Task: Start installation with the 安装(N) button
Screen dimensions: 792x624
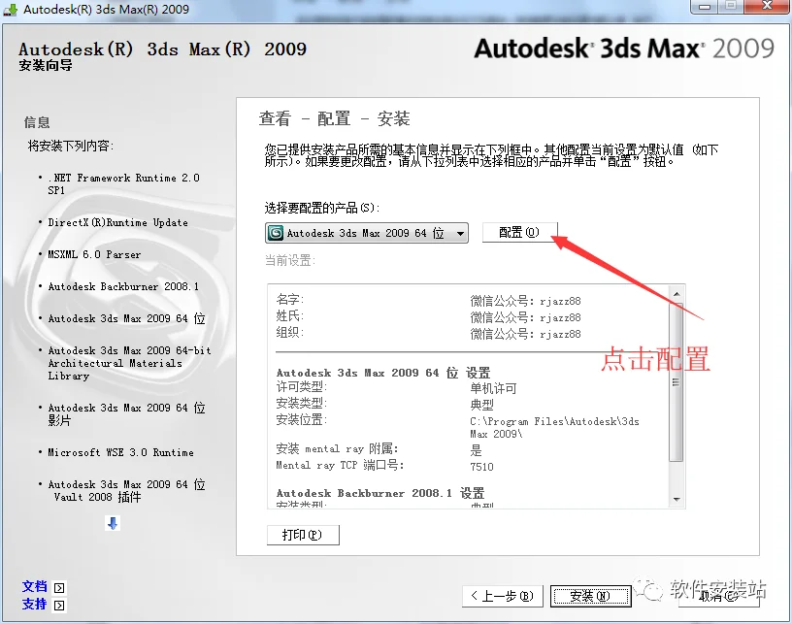Action: click(590, 596)
